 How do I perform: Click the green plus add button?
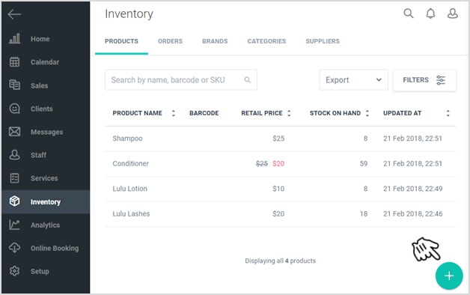(449, 276)
